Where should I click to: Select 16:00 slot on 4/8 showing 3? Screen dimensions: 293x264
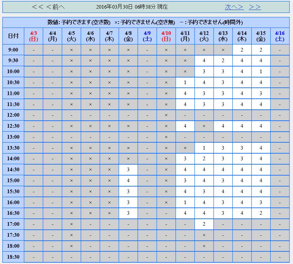tap(128, 202)
